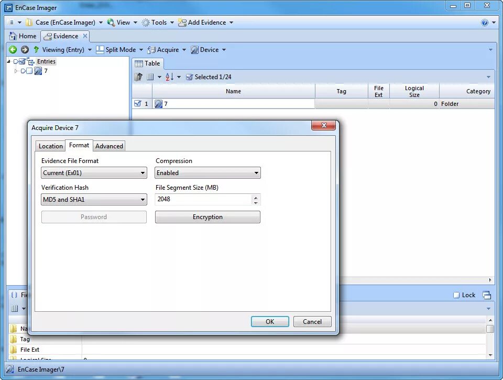Screen dimensions: 503x380
Task: Open the table columns layout icon
Action: (x=150, y=77)
